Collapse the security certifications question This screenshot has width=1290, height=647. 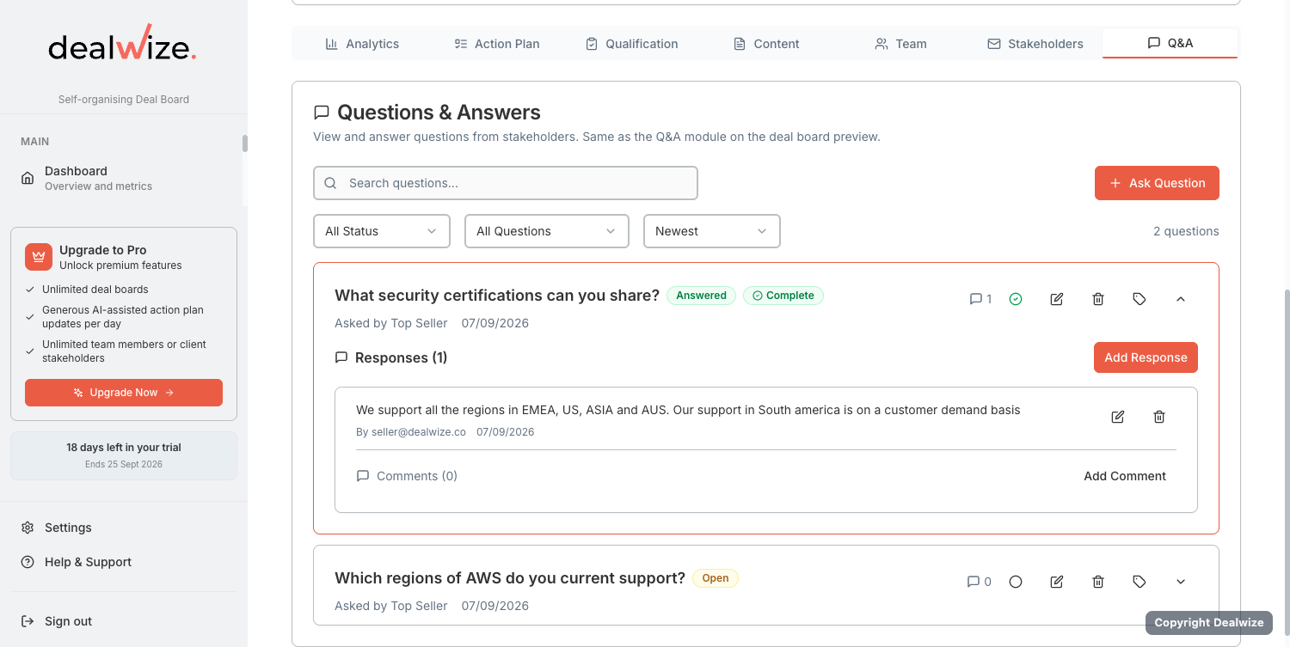pos(1181,299)
